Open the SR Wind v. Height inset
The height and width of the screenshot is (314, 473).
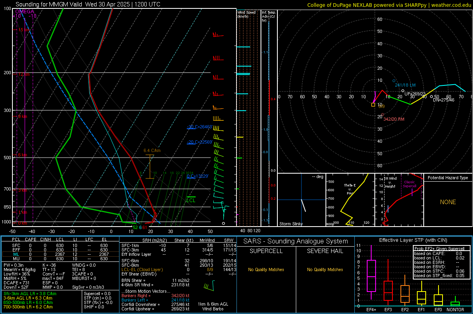(399, 200)
